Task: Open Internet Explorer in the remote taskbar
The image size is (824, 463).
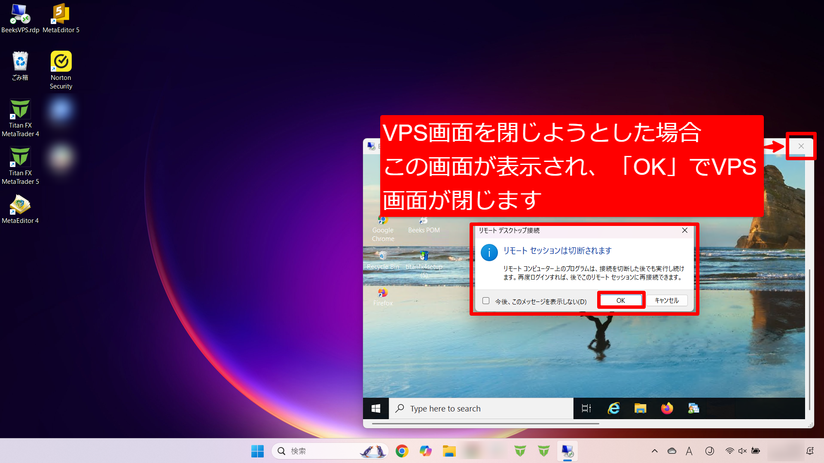Action: click(613, 408)
